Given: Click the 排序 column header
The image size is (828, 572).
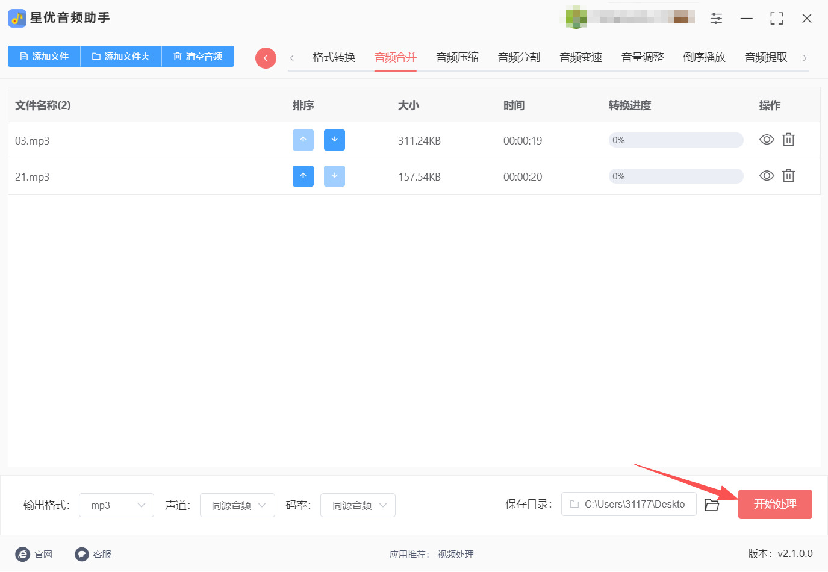Looking at the screenshot, I should (303, 105).
